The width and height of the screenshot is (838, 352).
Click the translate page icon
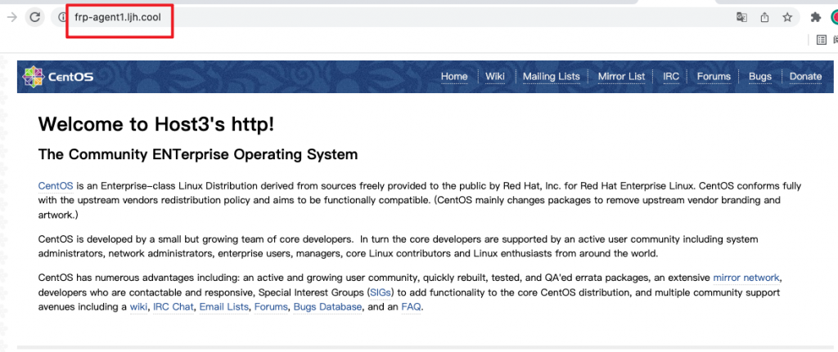tap(741, 17)
